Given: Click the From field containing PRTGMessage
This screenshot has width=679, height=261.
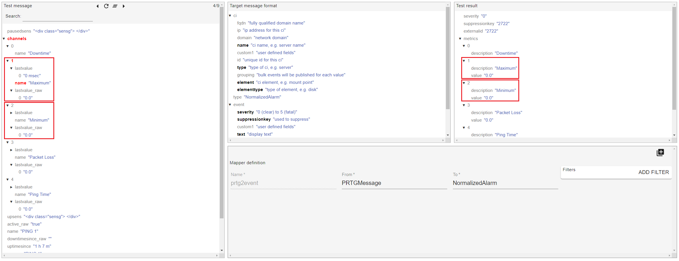Looking at the screenshot, I should pyautogui.click(x=394, y=183).
